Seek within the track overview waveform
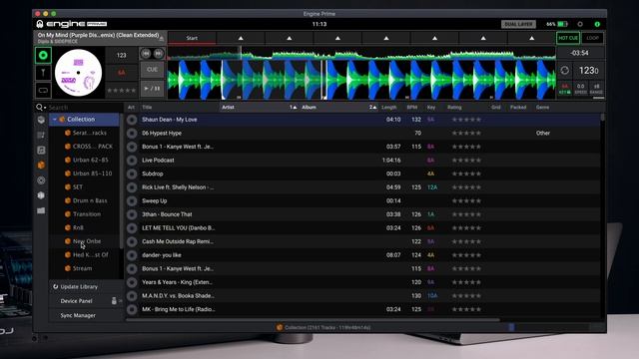Viewport: 639px width, 359px height. (361, 53)
